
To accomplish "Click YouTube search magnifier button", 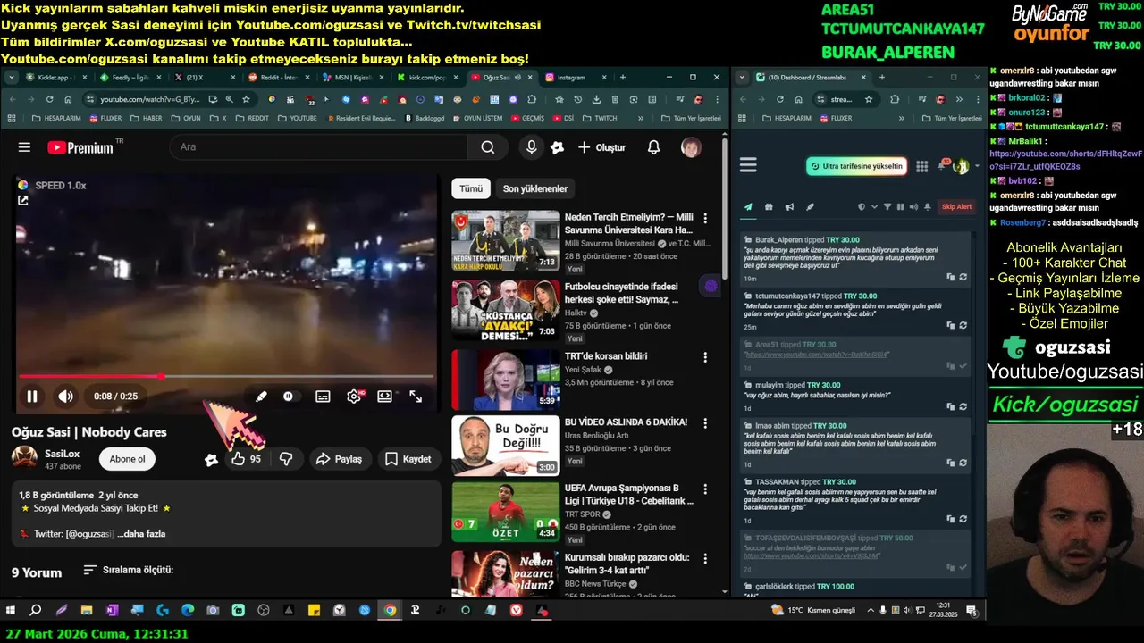I will pyautogui.click(x=487, y=147).
